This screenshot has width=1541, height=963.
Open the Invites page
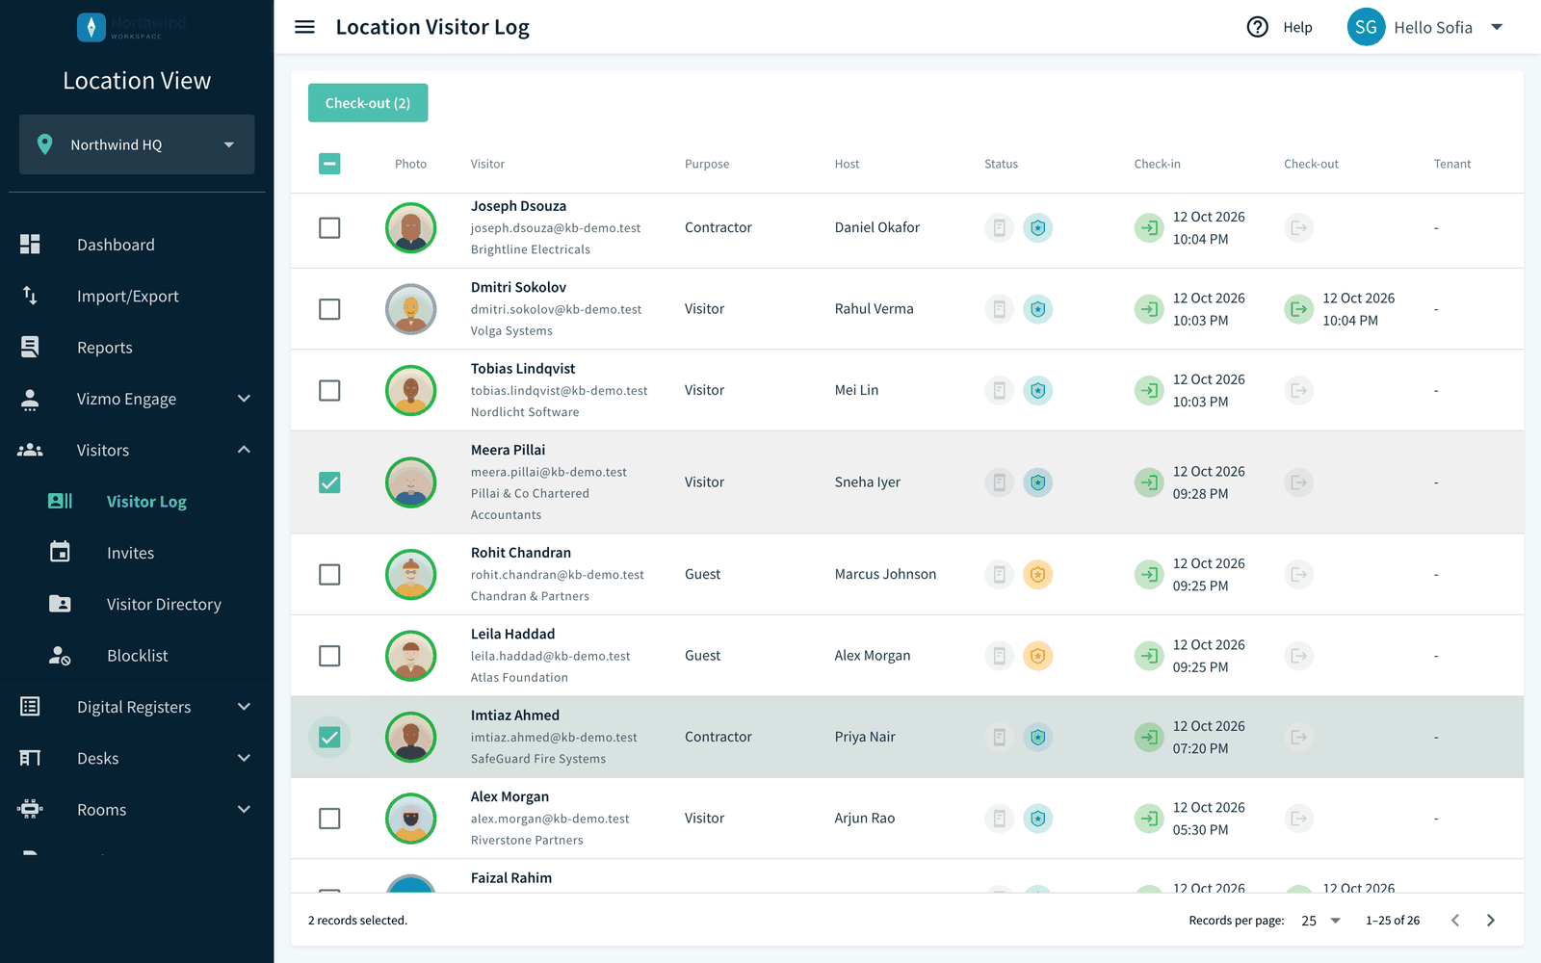[x=137, y=553]
